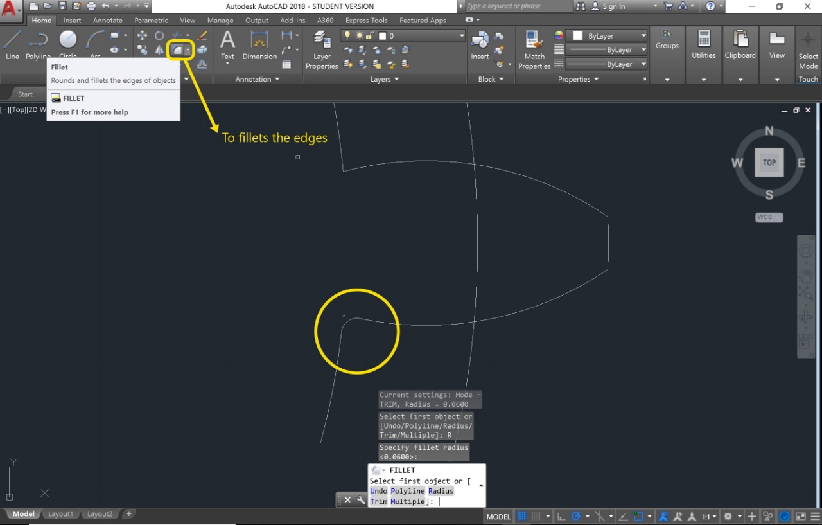Click the Undo arrow icon
This screenshot has width=822, height=525.
pos(105,6)
